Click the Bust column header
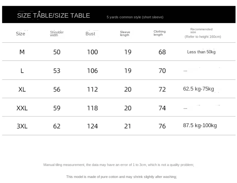The width and height of the screenshot is (237, 183). [90, 34]
